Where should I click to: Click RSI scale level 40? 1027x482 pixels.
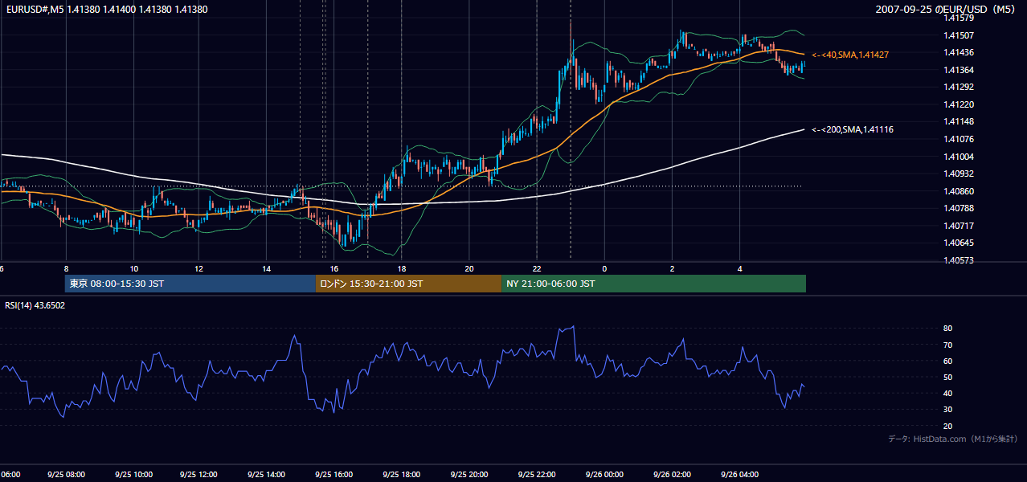coord(948,394)
